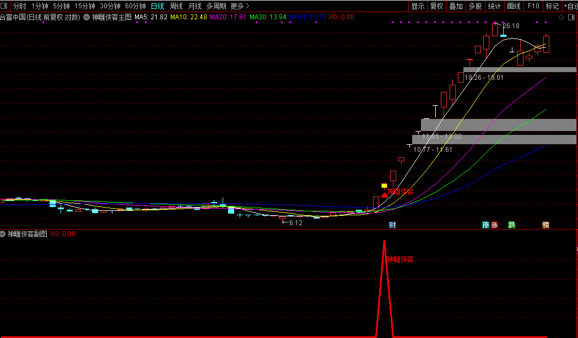Click the 10.77 - 11.61 gap label
The image size is (578, 338).
(x=433, y=150)
